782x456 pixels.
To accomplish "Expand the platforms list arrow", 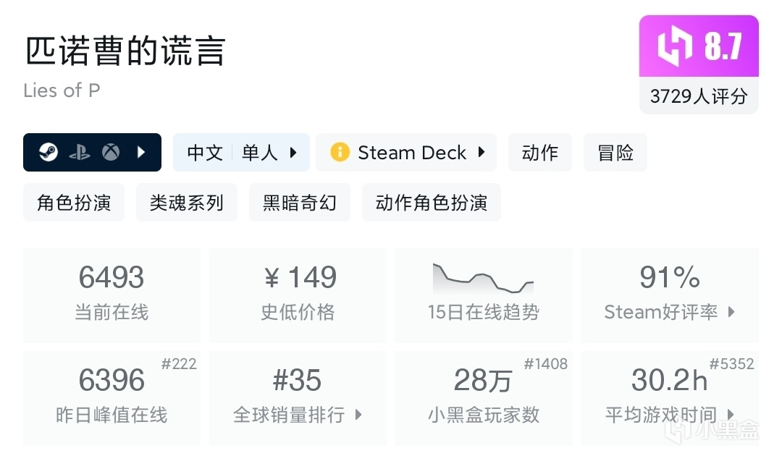I will coord(142,153).
